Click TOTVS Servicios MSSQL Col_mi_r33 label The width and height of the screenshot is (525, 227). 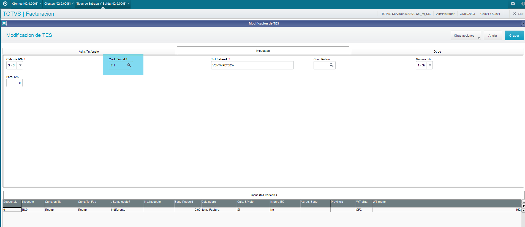tap(406, 14)
